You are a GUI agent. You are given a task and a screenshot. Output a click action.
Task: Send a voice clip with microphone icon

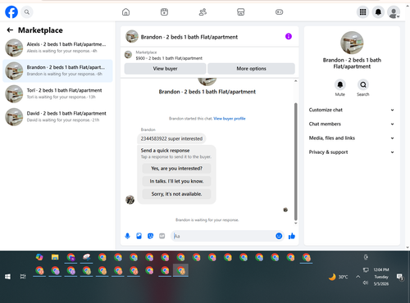pyautogui.click(x=127, y=236)
